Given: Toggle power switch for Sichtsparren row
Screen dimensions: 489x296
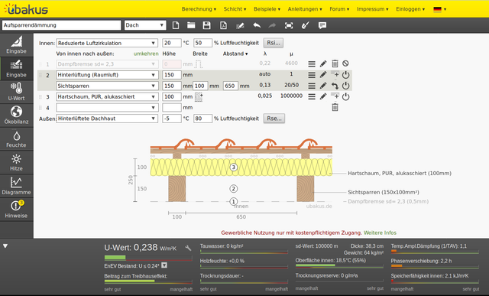Looking at the screenshot, I should click(345, 86).
